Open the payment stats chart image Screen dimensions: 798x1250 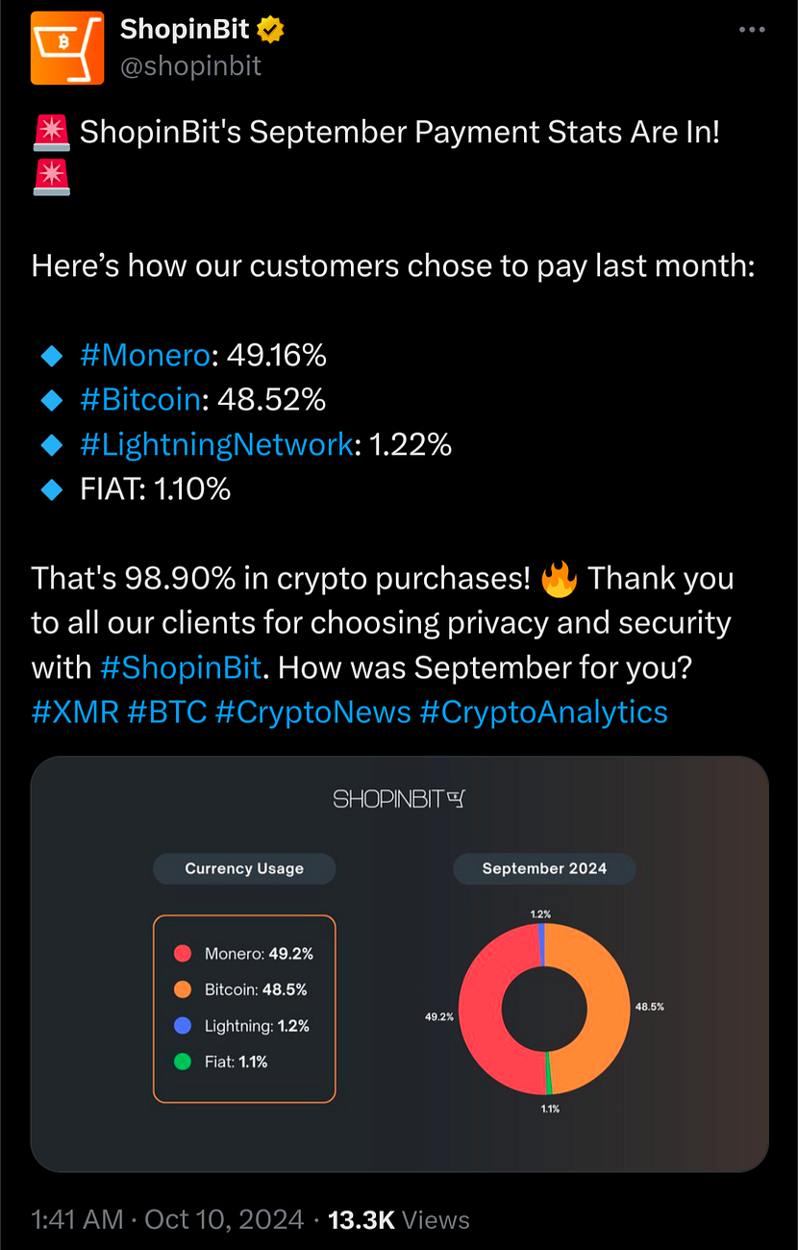click(x=399, y=964)
